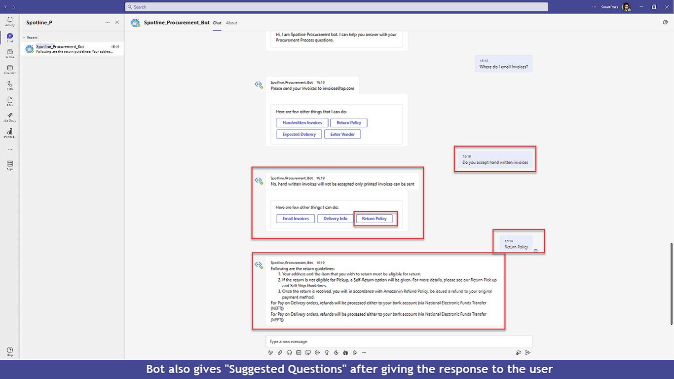674x379 pixels.
Task: Open the Apps store icon
Action: point(10,165)
